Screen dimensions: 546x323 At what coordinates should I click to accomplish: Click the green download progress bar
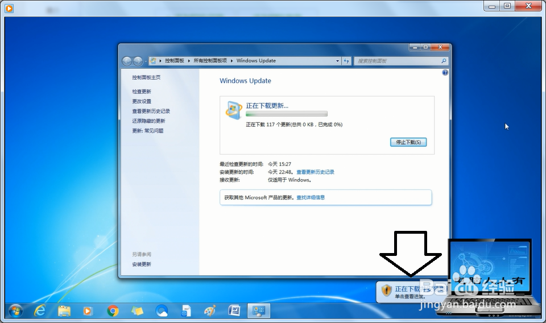click(287, 114)
